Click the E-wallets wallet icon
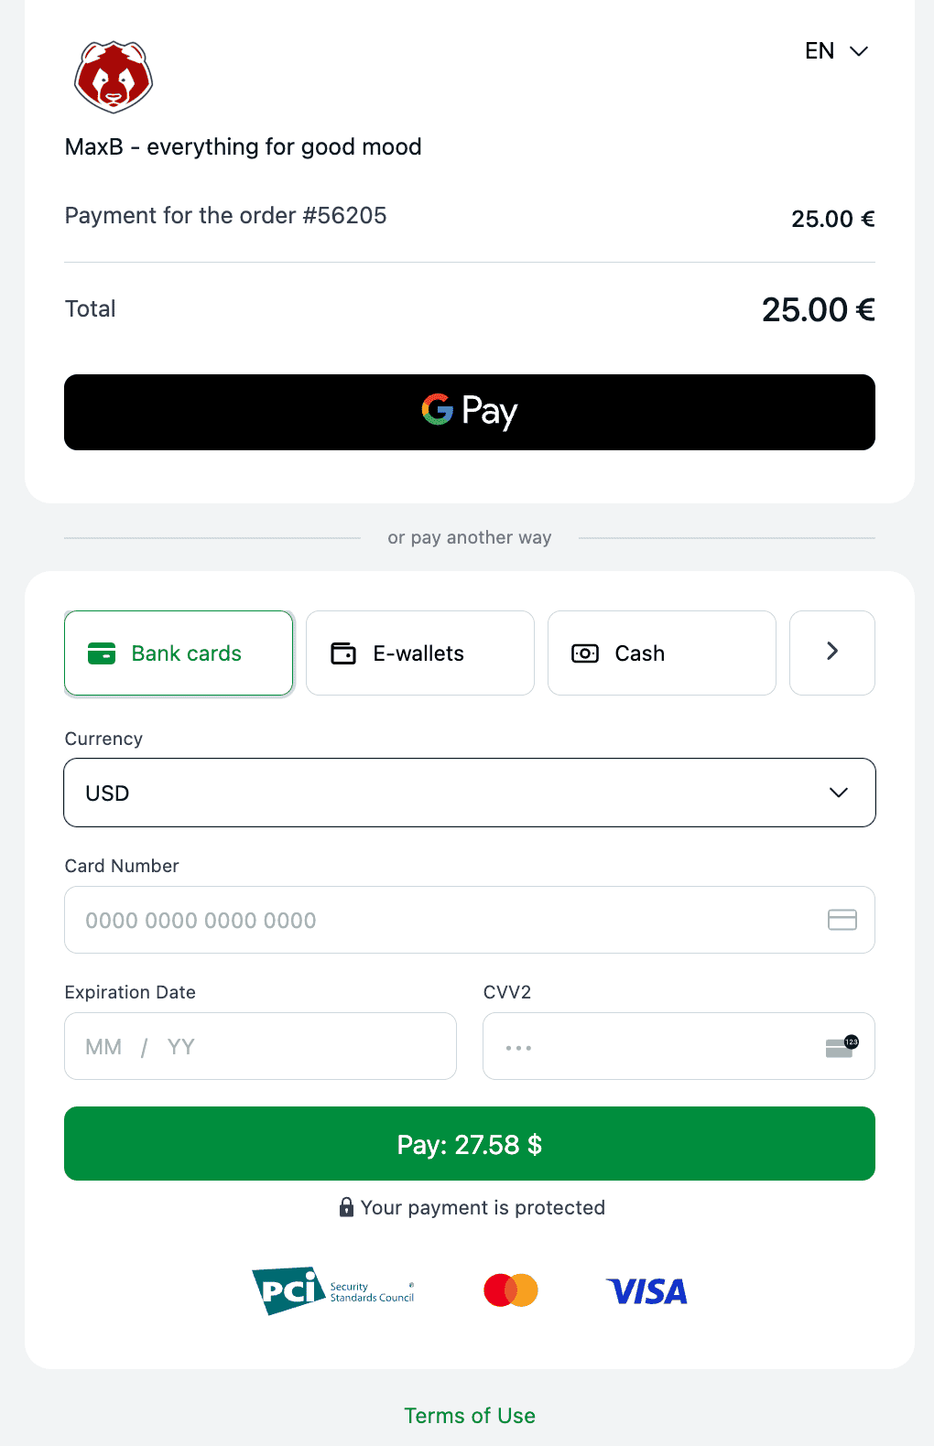Screen dimensions: 934x1446 pos(342,653)
